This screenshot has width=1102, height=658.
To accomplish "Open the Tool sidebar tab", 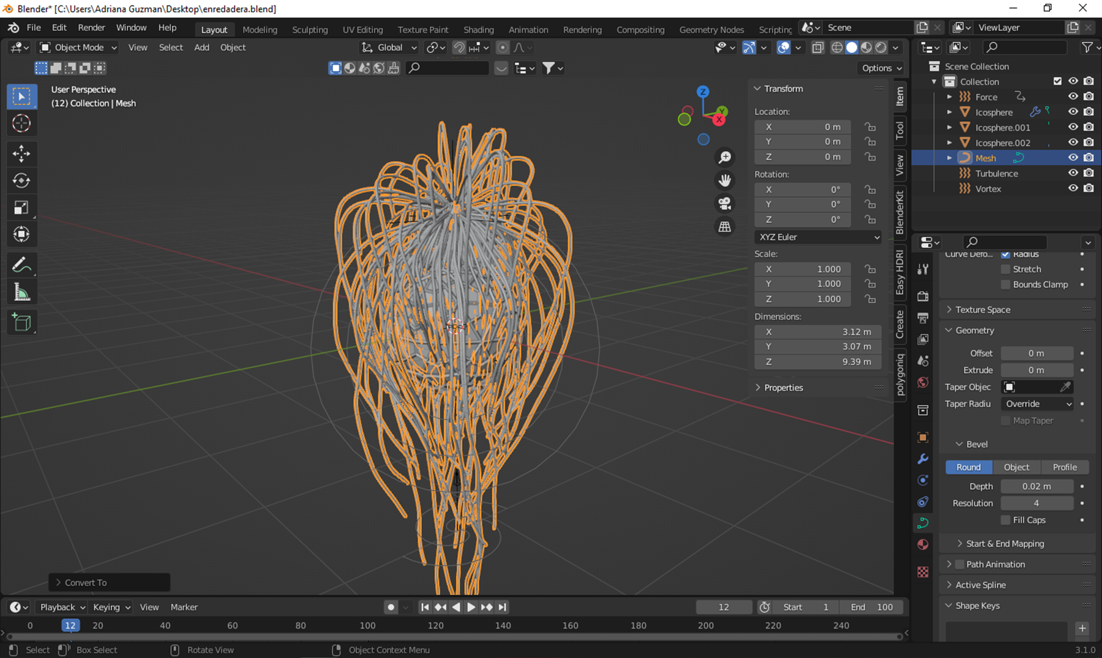I will coord(899,130).
